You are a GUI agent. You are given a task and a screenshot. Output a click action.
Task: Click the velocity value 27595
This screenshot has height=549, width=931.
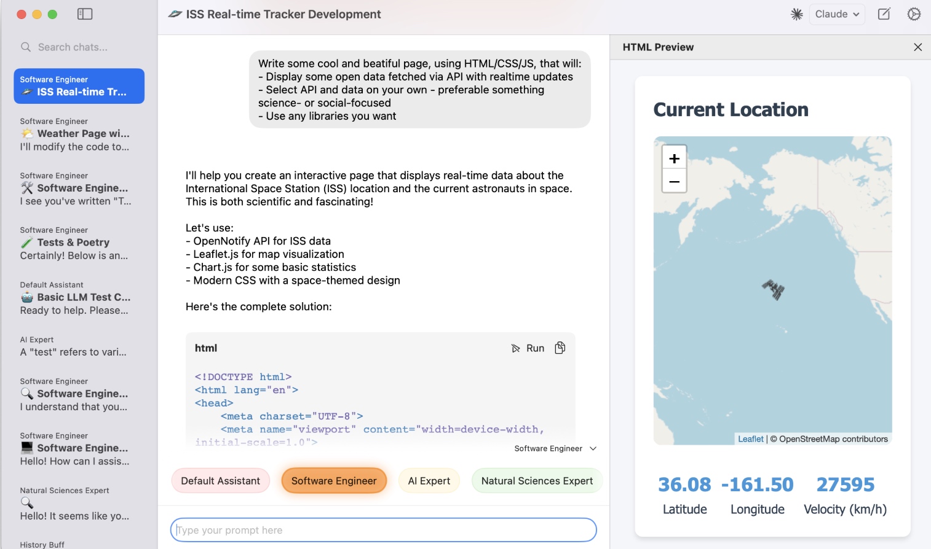coord(846,485)
